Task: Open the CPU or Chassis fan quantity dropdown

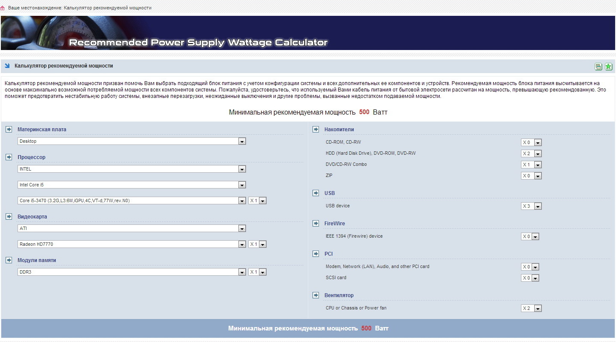Action: pos(531,308)
